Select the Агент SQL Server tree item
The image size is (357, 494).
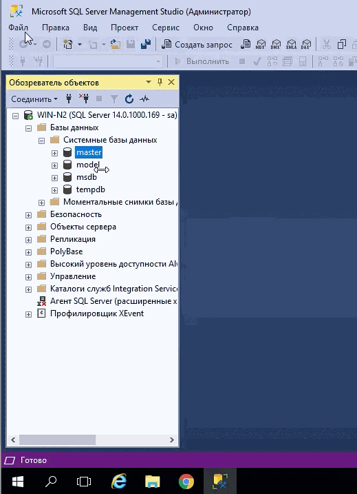(x=113, y=301)
